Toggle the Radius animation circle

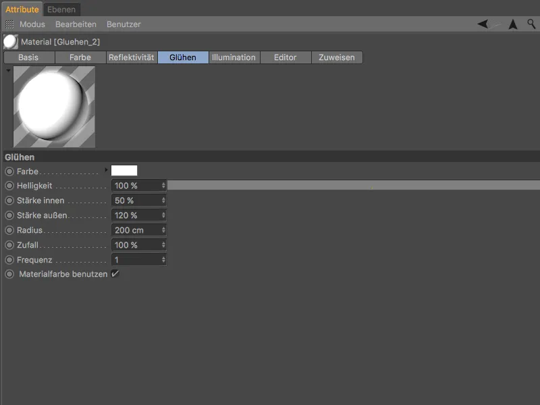pos(9,230)
